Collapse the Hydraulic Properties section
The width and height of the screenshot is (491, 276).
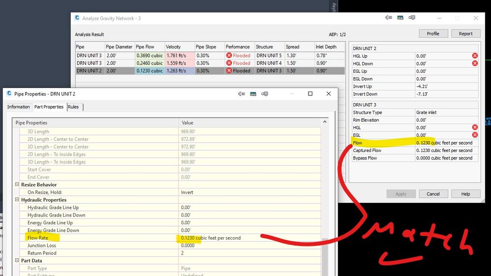[17, 200]
